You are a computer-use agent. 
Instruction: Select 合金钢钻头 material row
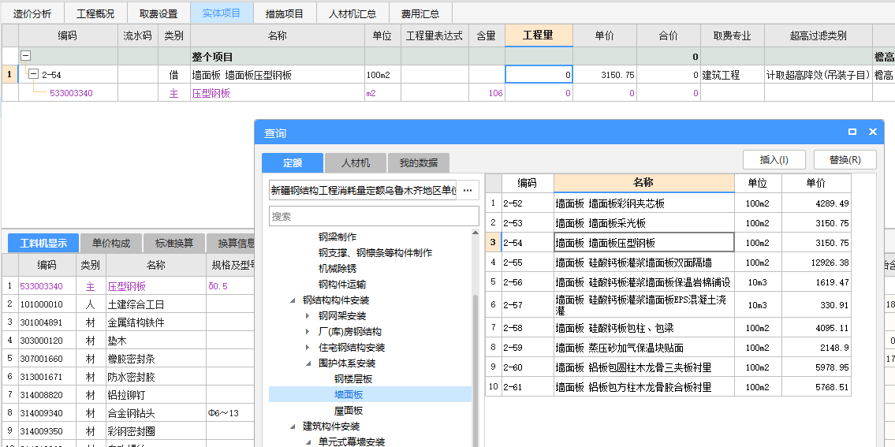[129, 413]
